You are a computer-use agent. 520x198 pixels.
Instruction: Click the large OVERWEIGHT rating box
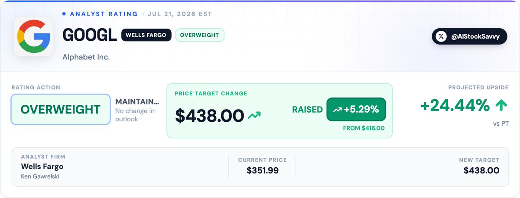click(61, 110)
